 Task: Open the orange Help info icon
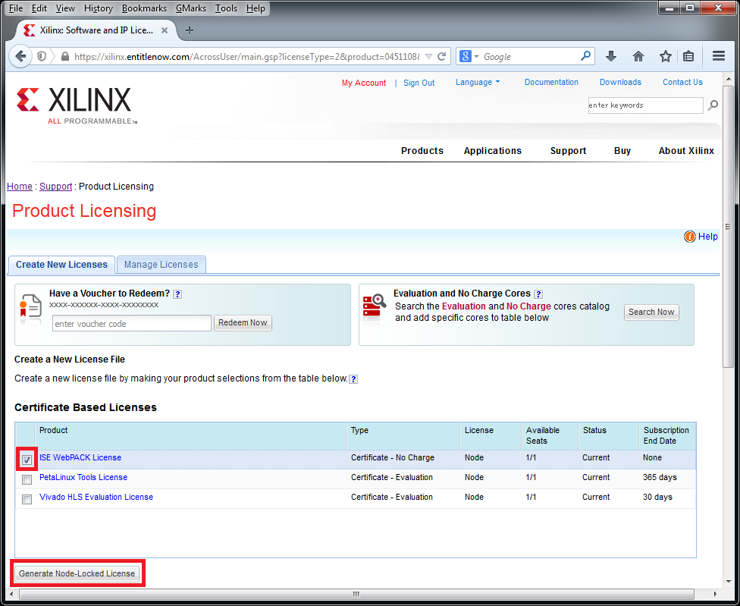[x=689, y=237]
